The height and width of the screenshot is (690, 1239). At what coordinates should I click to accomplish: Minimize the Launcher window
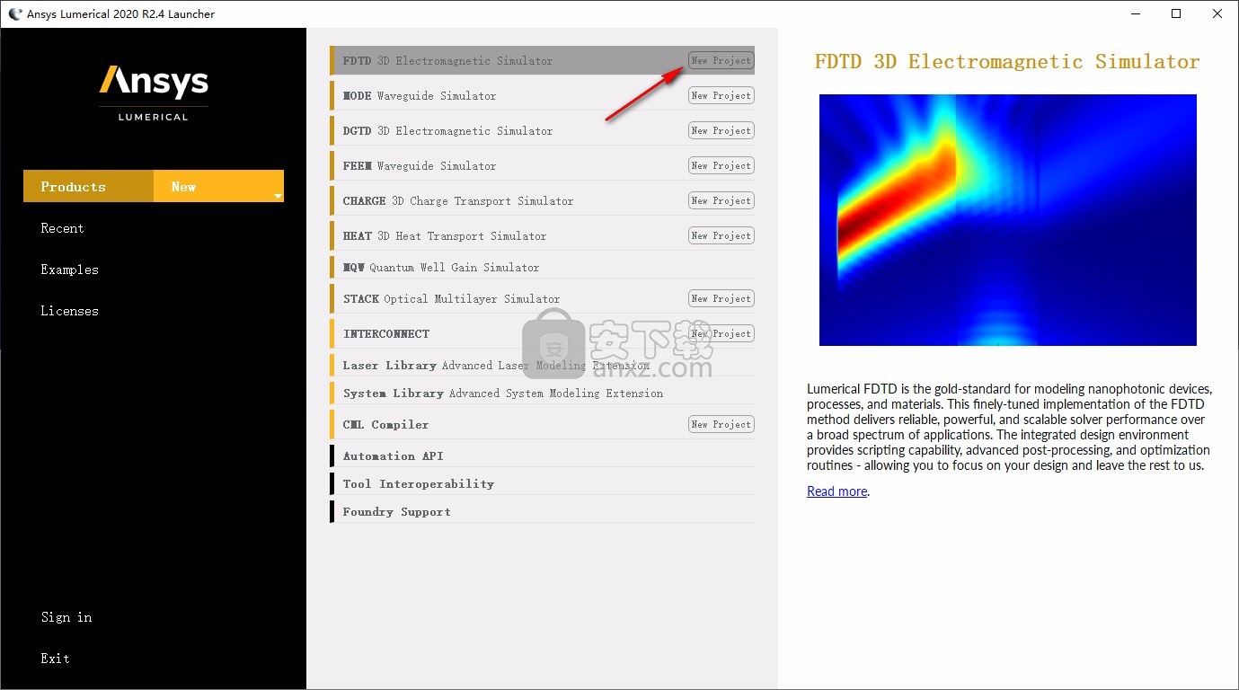pos(1136,13)
